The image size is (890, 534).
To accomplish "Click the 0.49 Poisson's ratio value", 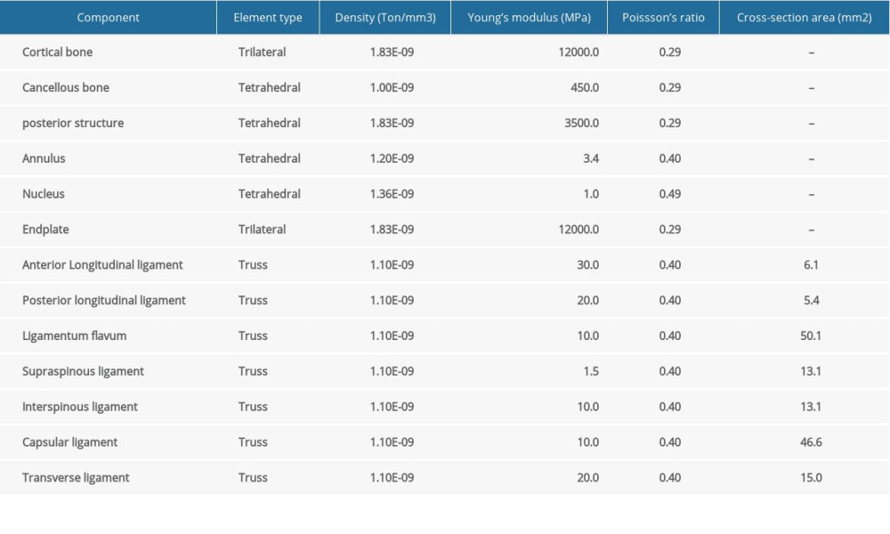I will click(x=670, y=194).
